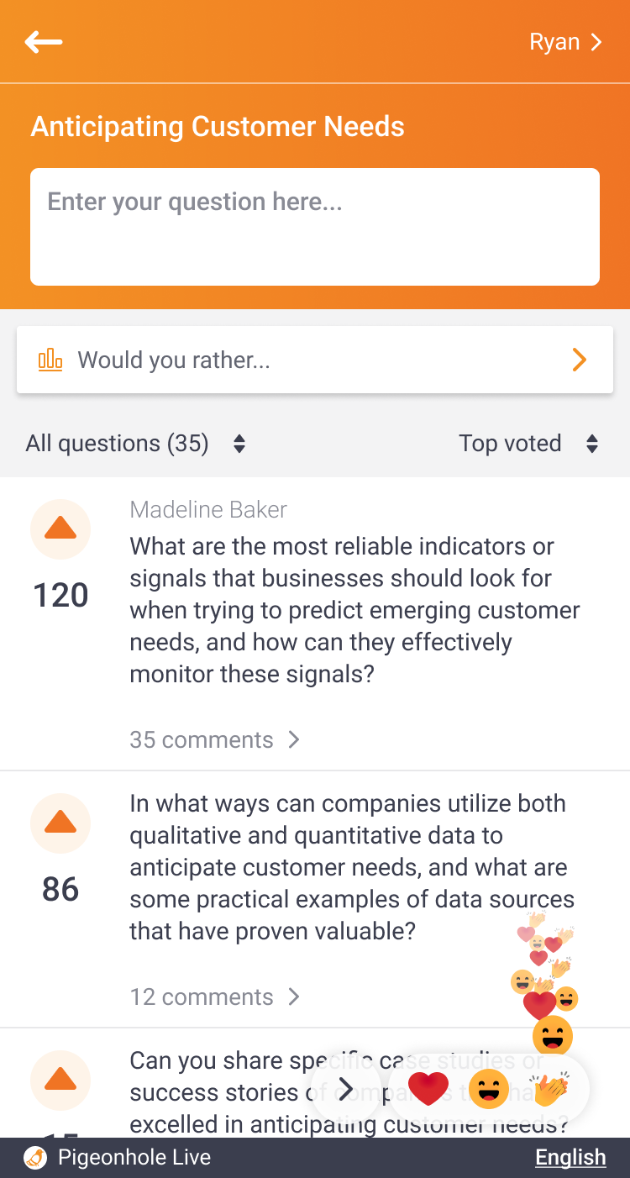This screenshot has width=630, height=1178.
Task: Change language via English link
Action: [570, 1158]
